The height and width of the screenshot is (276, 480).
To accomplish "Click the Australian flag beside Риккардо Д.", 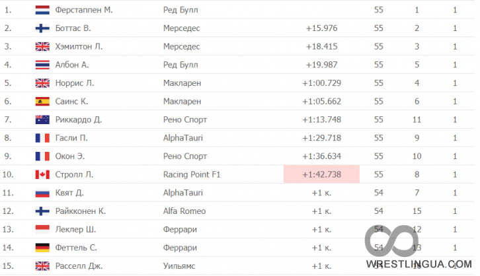I will (x=42, y=120).
